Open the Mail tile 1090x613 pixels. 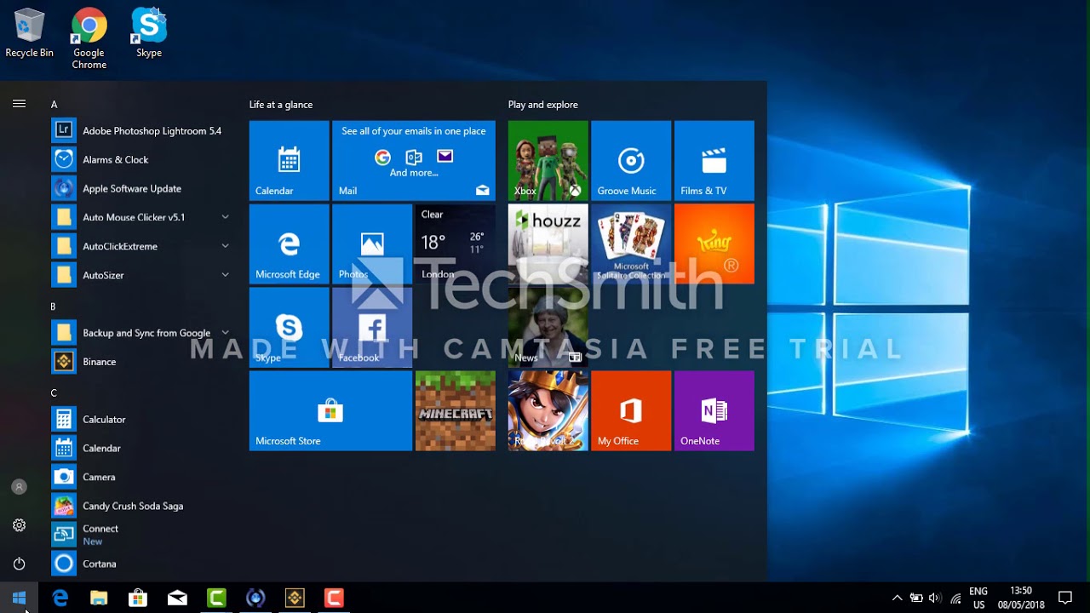pos(414,160)
